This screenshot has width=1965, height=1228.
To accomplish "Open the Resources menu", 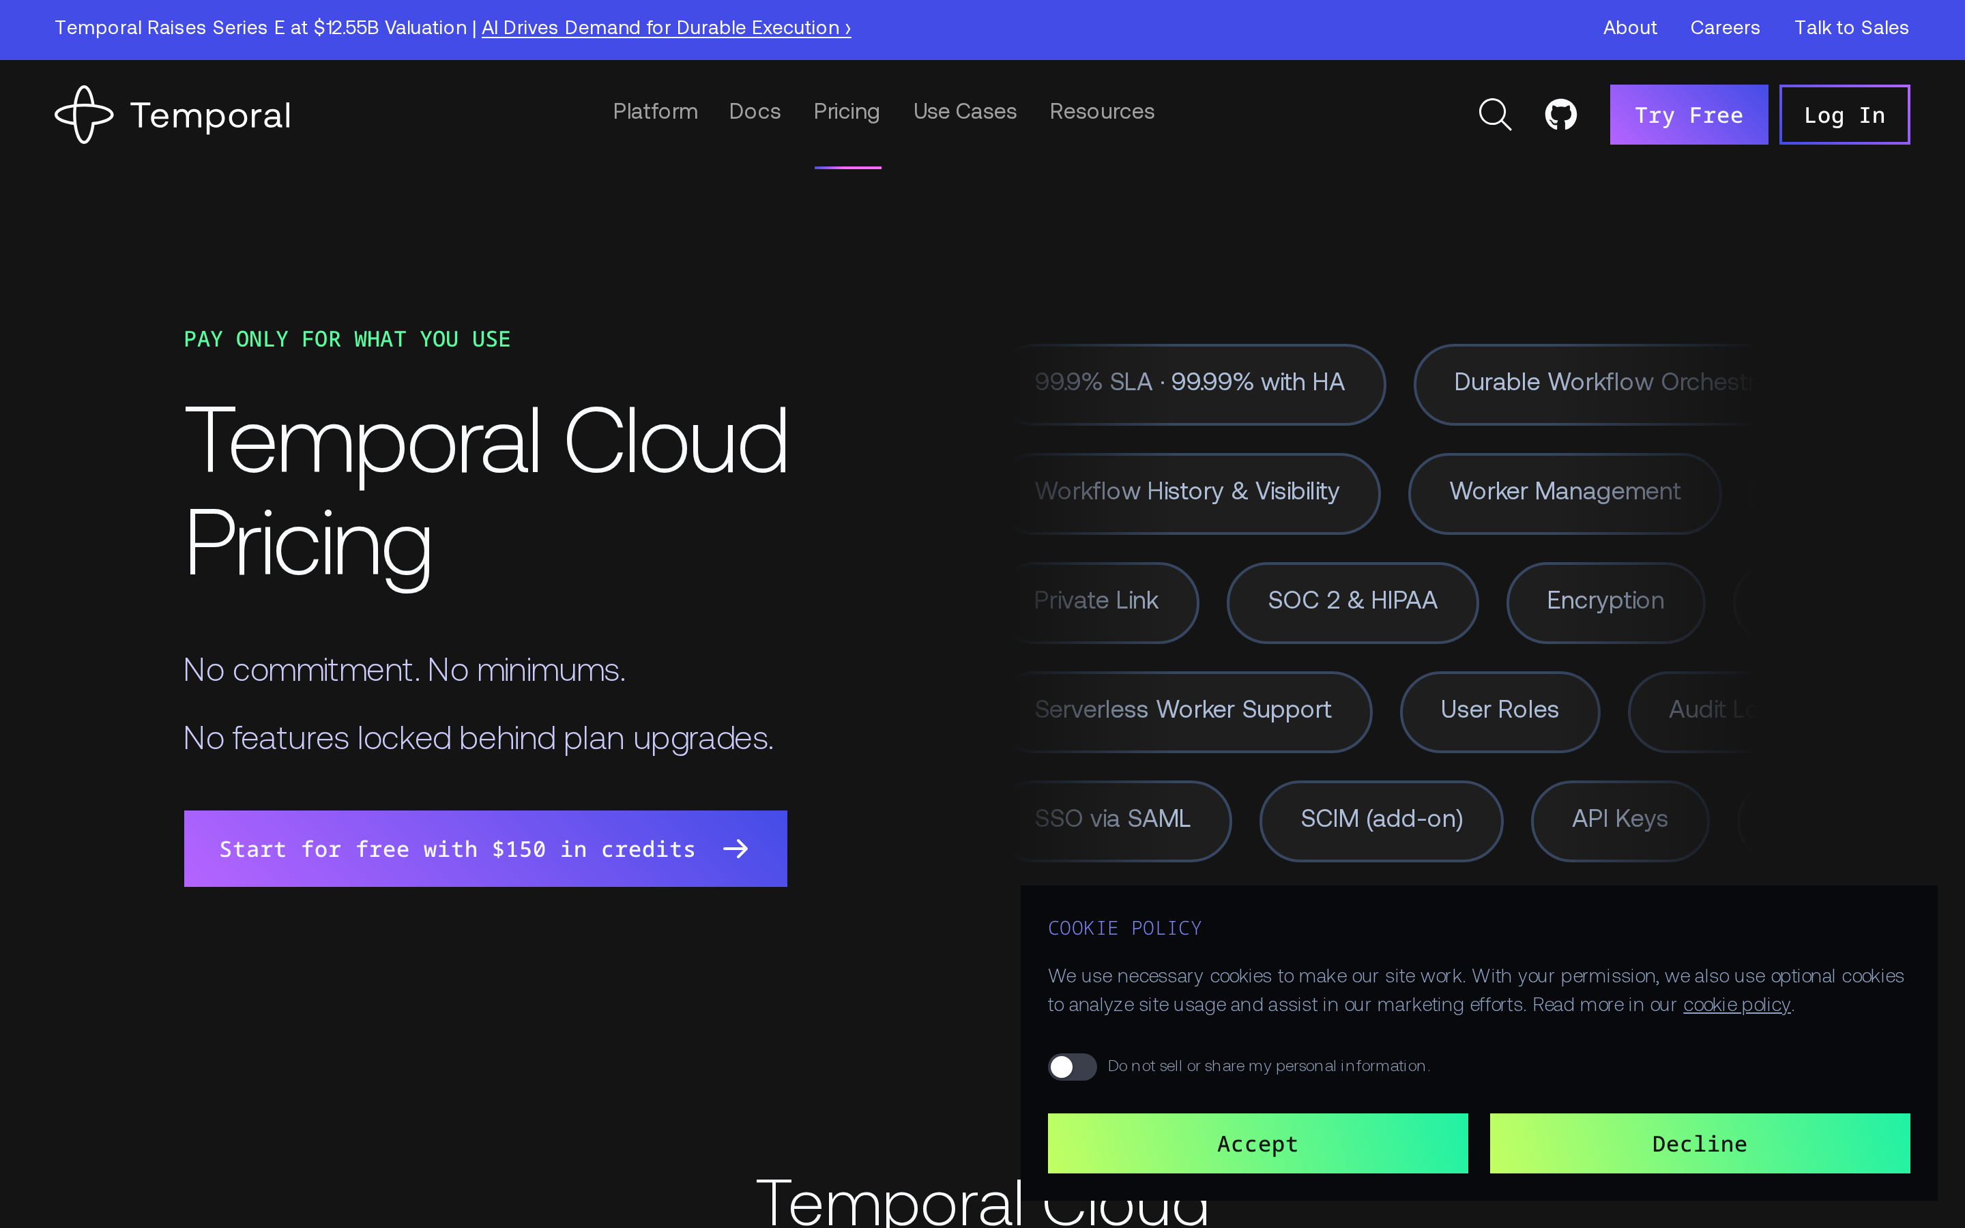I will coord(1102,111).
